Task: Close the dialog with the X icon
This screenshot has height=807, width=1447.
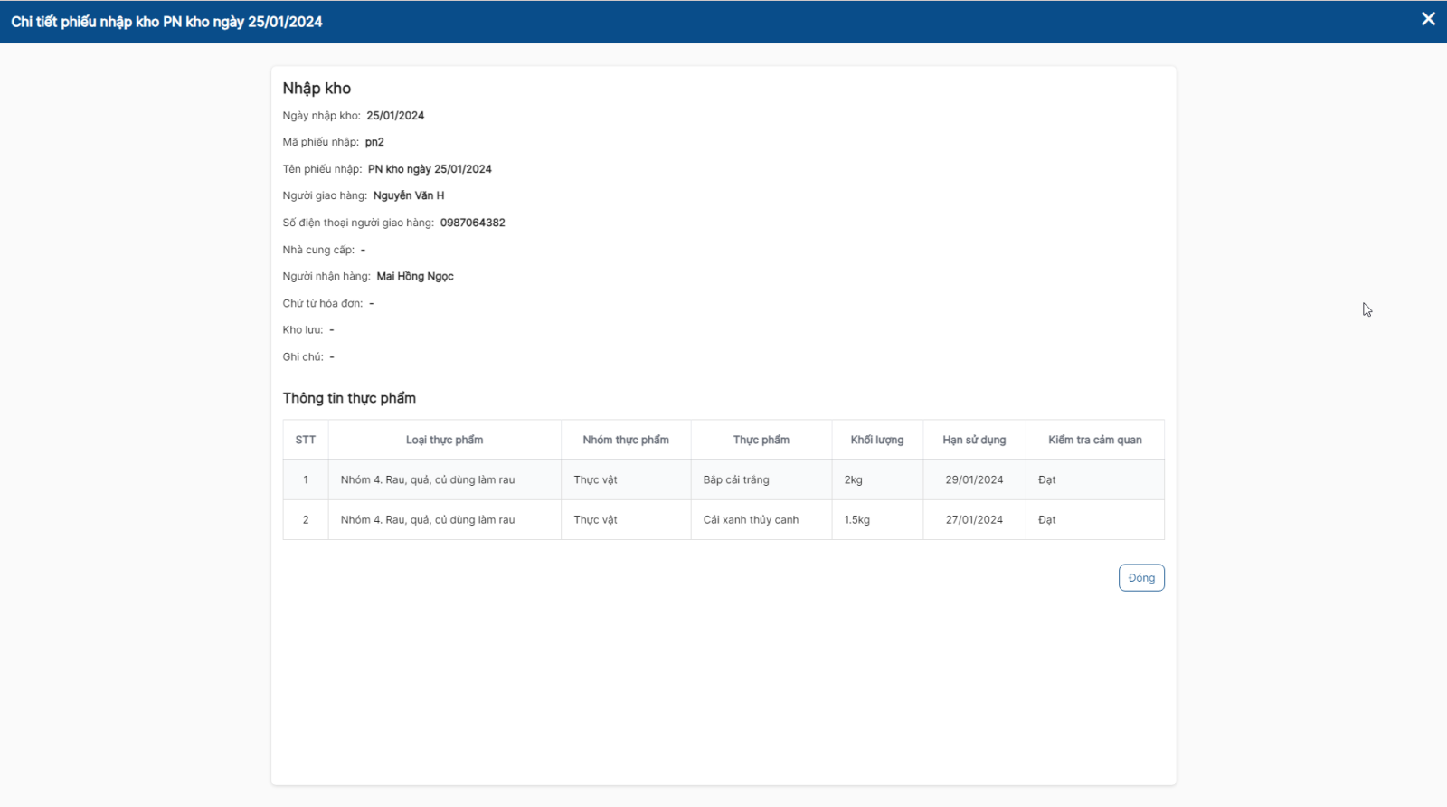Action: pyautogui.click(x=1428, y=19)
